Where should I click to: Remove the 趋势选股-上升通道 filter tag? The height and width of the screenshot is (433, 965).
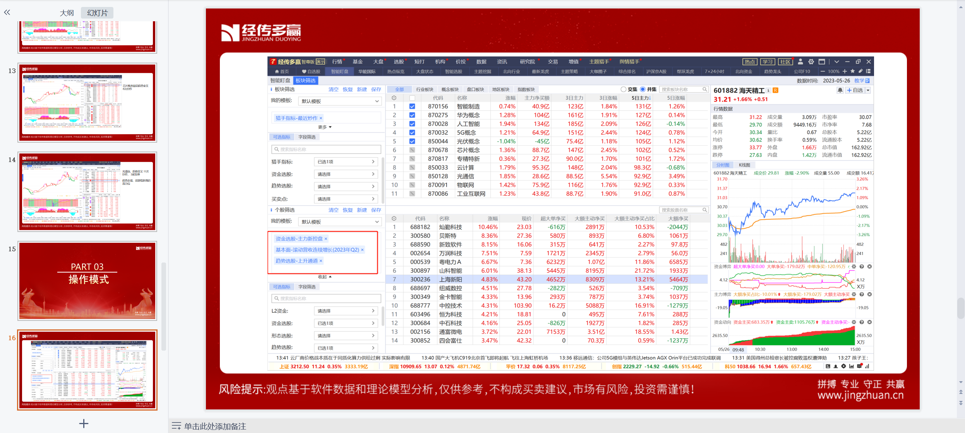(x=321, y=261)
